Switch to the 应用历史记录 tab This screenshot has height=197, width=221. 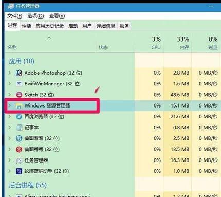pos(50,26)
